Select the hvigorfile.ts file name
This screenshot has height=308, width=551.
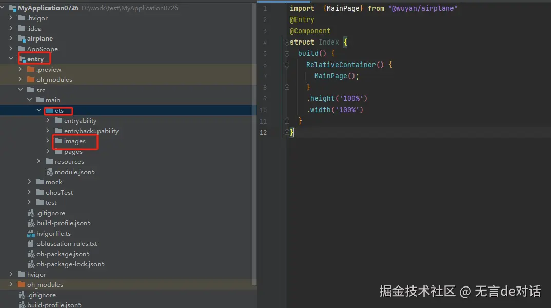[x=53, y=233]
